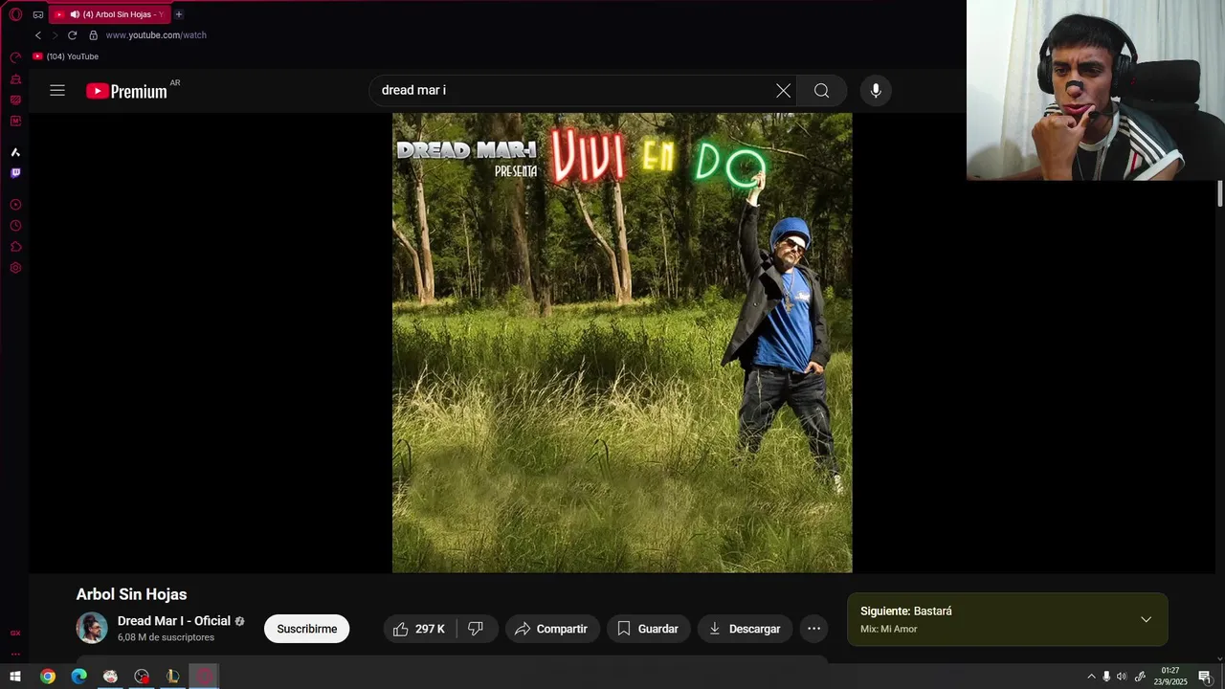Open the (104) YouTube bookmark
This screenshot has width=1225, height=689.
66,56
